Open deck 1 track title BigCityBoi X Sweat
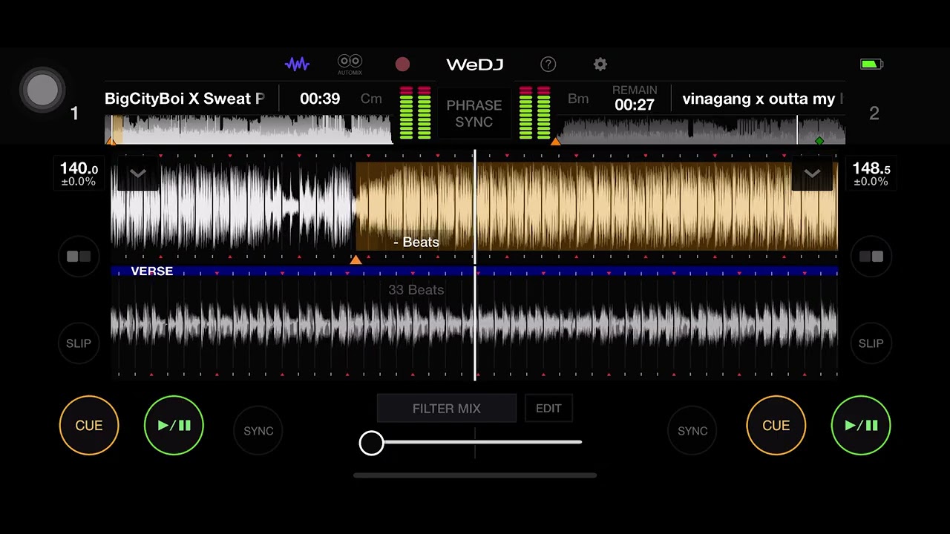Image resolution: width=950 pixels, height=534 pixels. pos(185,99)
